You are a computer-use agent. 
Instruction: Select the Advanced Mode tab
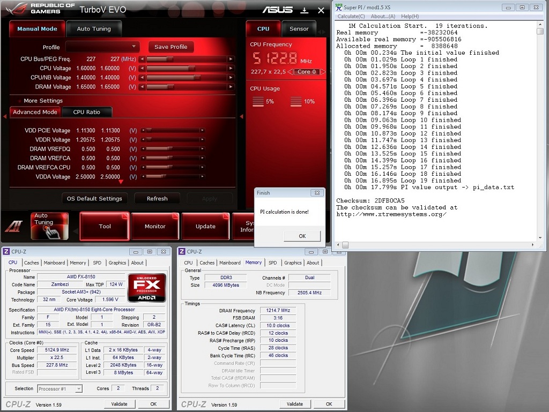click(35, 112)
